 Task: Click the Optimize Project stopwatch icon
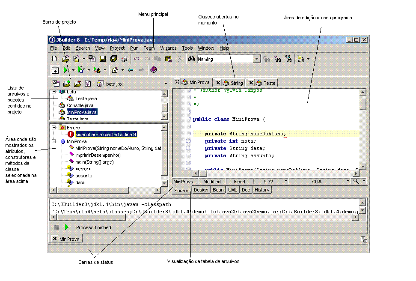tap(97, 70)
